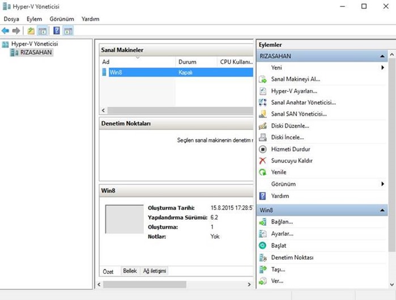Click the Back arrow toolbar icon
The width and height of the screenshot is (396, 300).
(5, 31)
